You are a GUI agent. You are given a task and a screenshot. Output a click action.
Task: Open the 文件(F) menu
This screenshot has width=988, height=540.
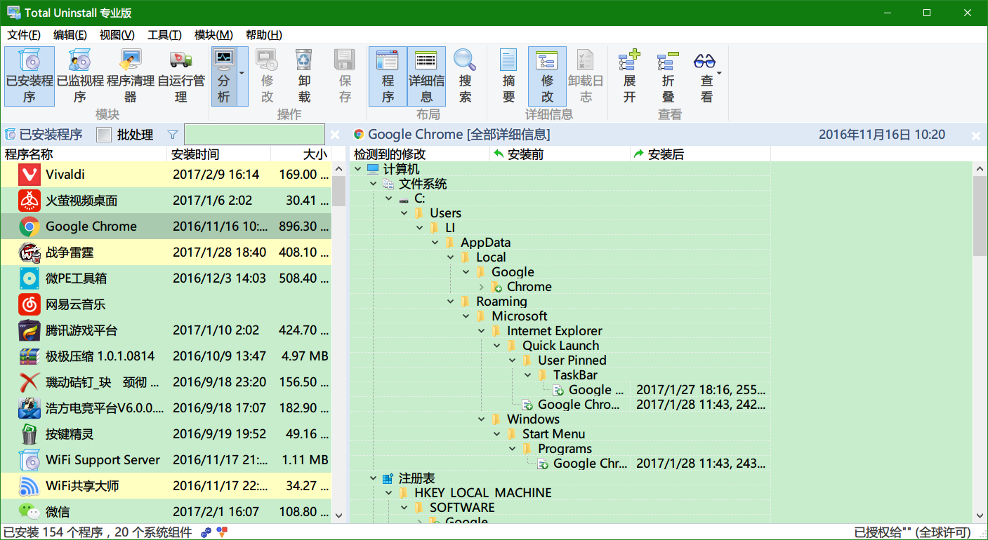tap(24, 35)
